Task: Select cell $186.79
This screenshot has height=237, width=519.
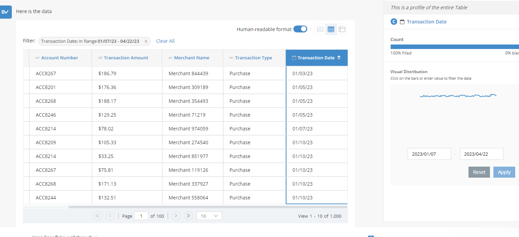Action: (127, 73)
